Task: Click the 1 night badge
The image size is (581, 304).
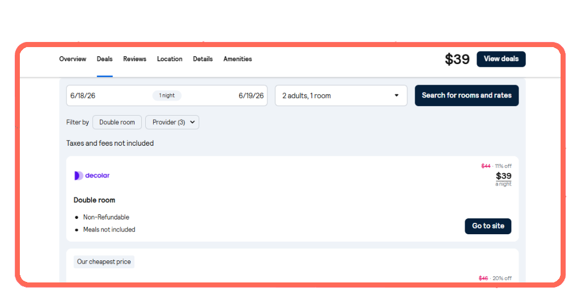Action: click(x=167, y=95)
